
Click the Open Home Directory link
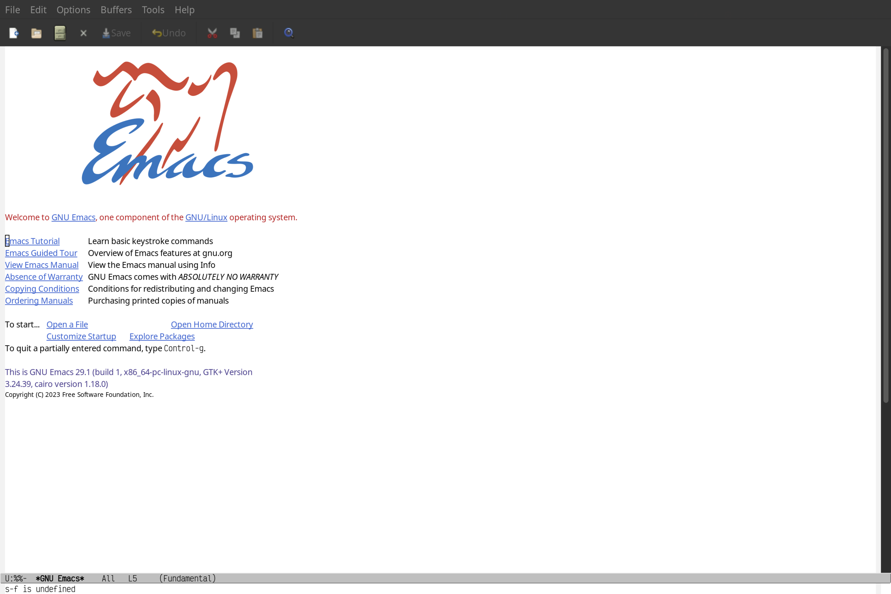pos(212,324)
